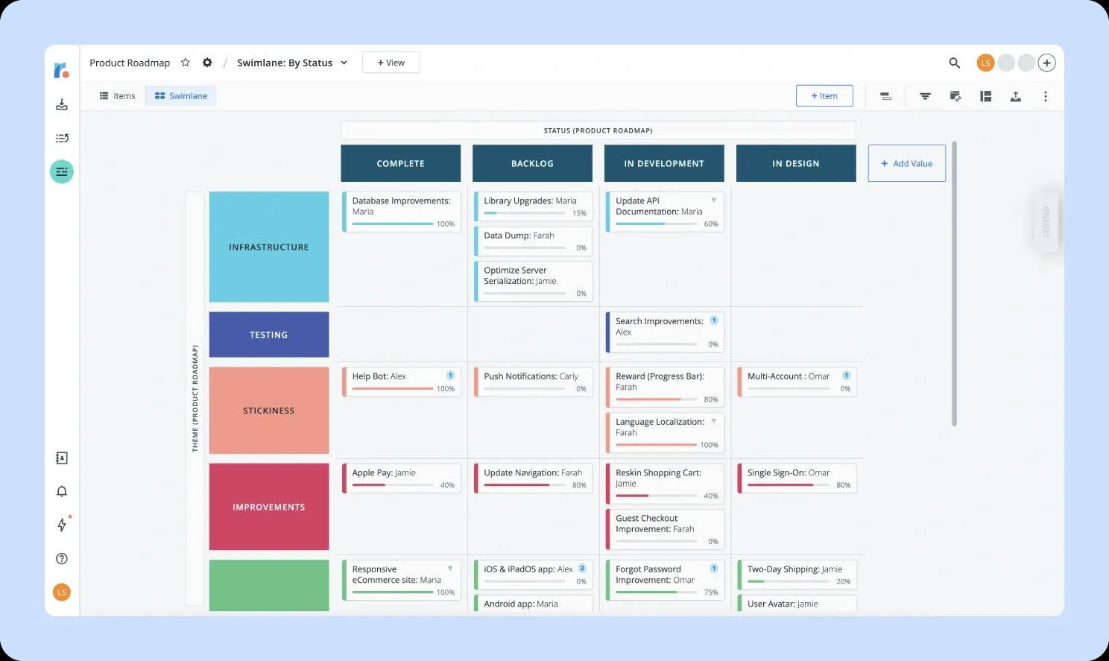1109x661 pixels.
Task: Click comment badge on Help Bot card
Action: point(450,376)
